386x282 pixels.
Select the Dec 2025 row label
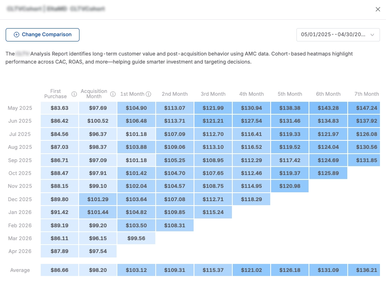[x=20, y=199]
